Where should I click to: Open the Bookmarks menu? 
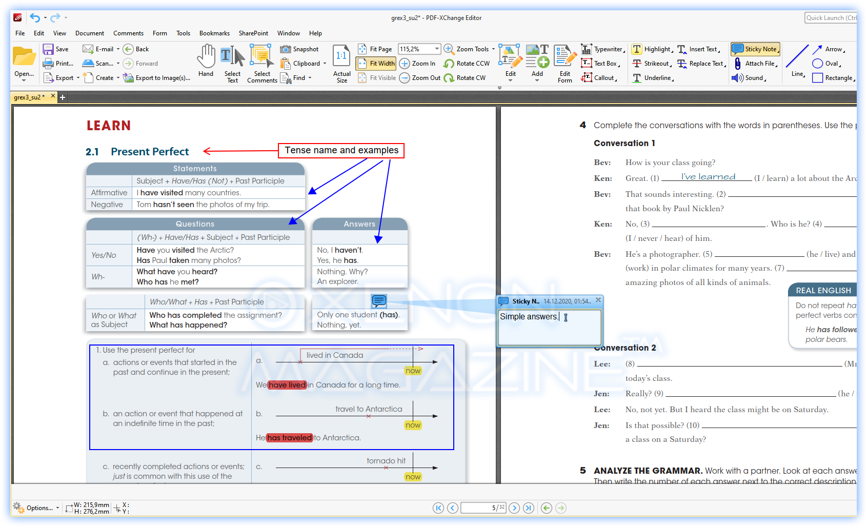tap(214, 33)
